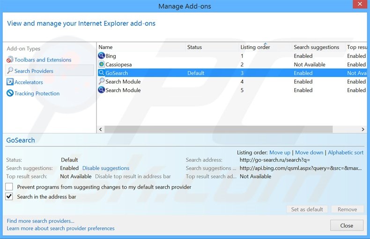Click Move down listing order link
Image resolution: width=370 pixels, height=239 pixels.
[x=309, y=153]
